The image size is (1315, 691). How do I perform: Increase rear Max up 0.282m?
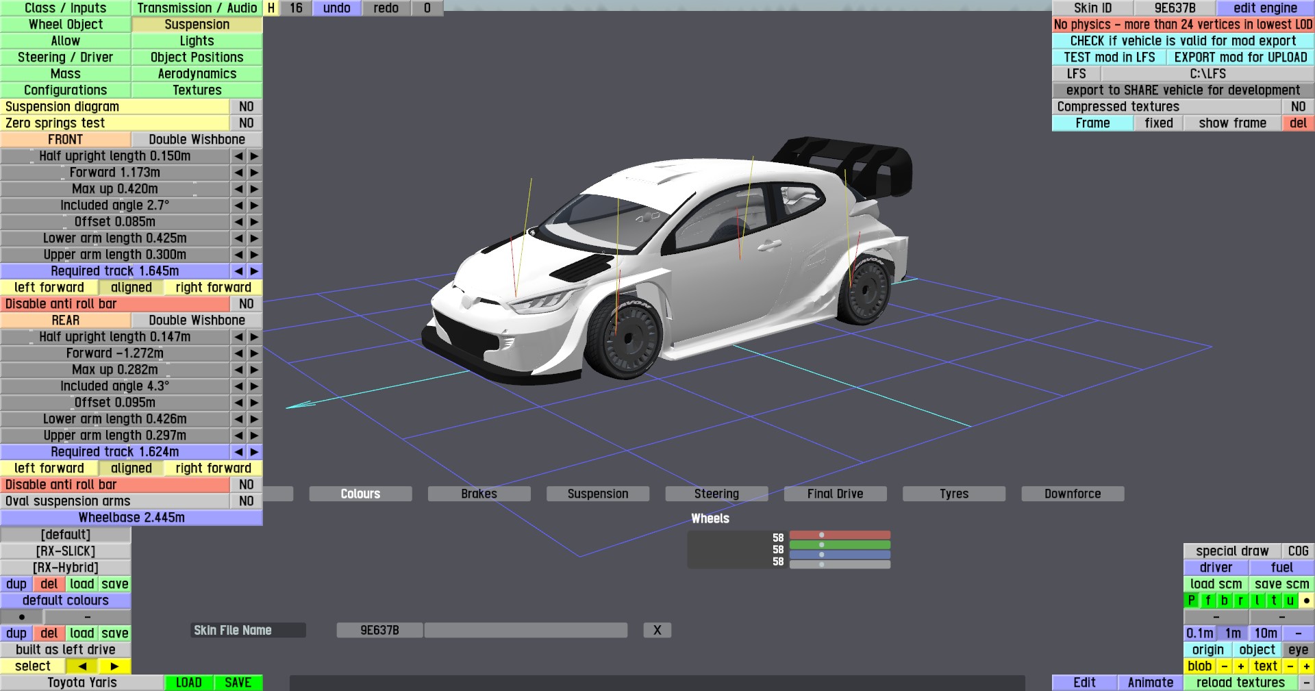point(254,370)
